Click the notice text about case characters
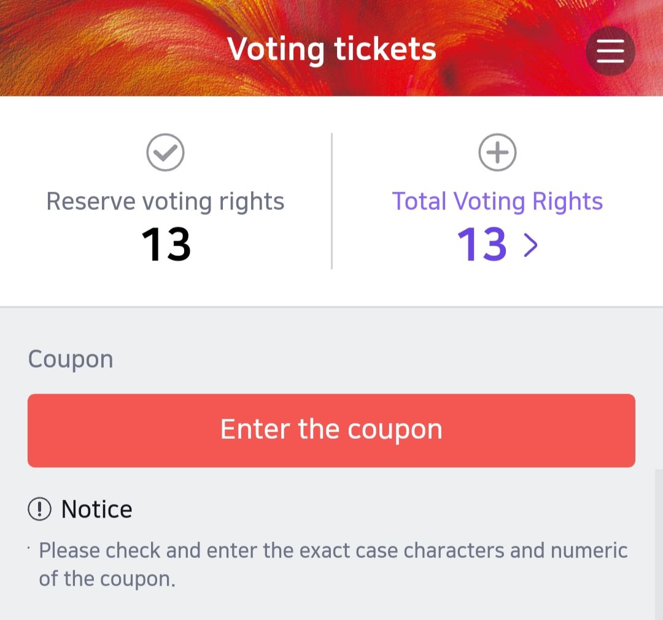The height and width of the screenshot is (620, 663). coord(333,550)
